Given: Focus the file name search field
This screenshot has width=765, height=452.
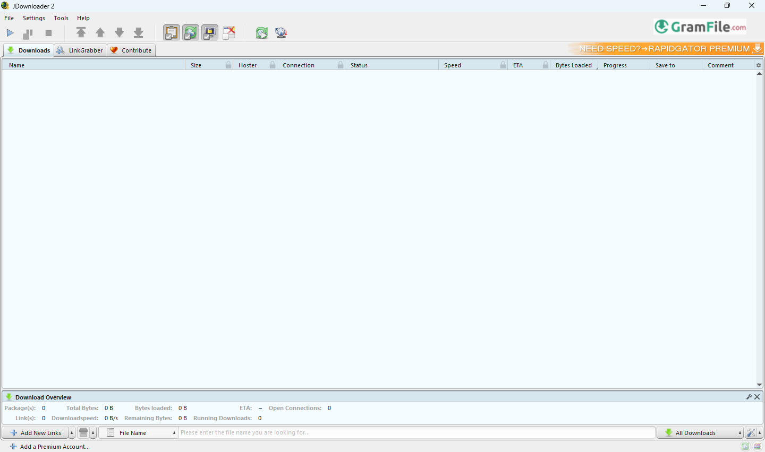Looking at the screenshot, I should coord(416,433).
